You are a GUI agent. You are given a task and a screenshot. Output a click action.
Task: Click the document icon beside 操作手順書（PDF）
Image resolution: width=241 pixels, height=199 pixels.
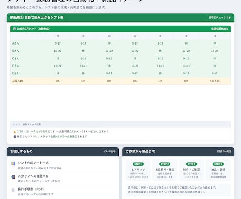pos(13,190)
